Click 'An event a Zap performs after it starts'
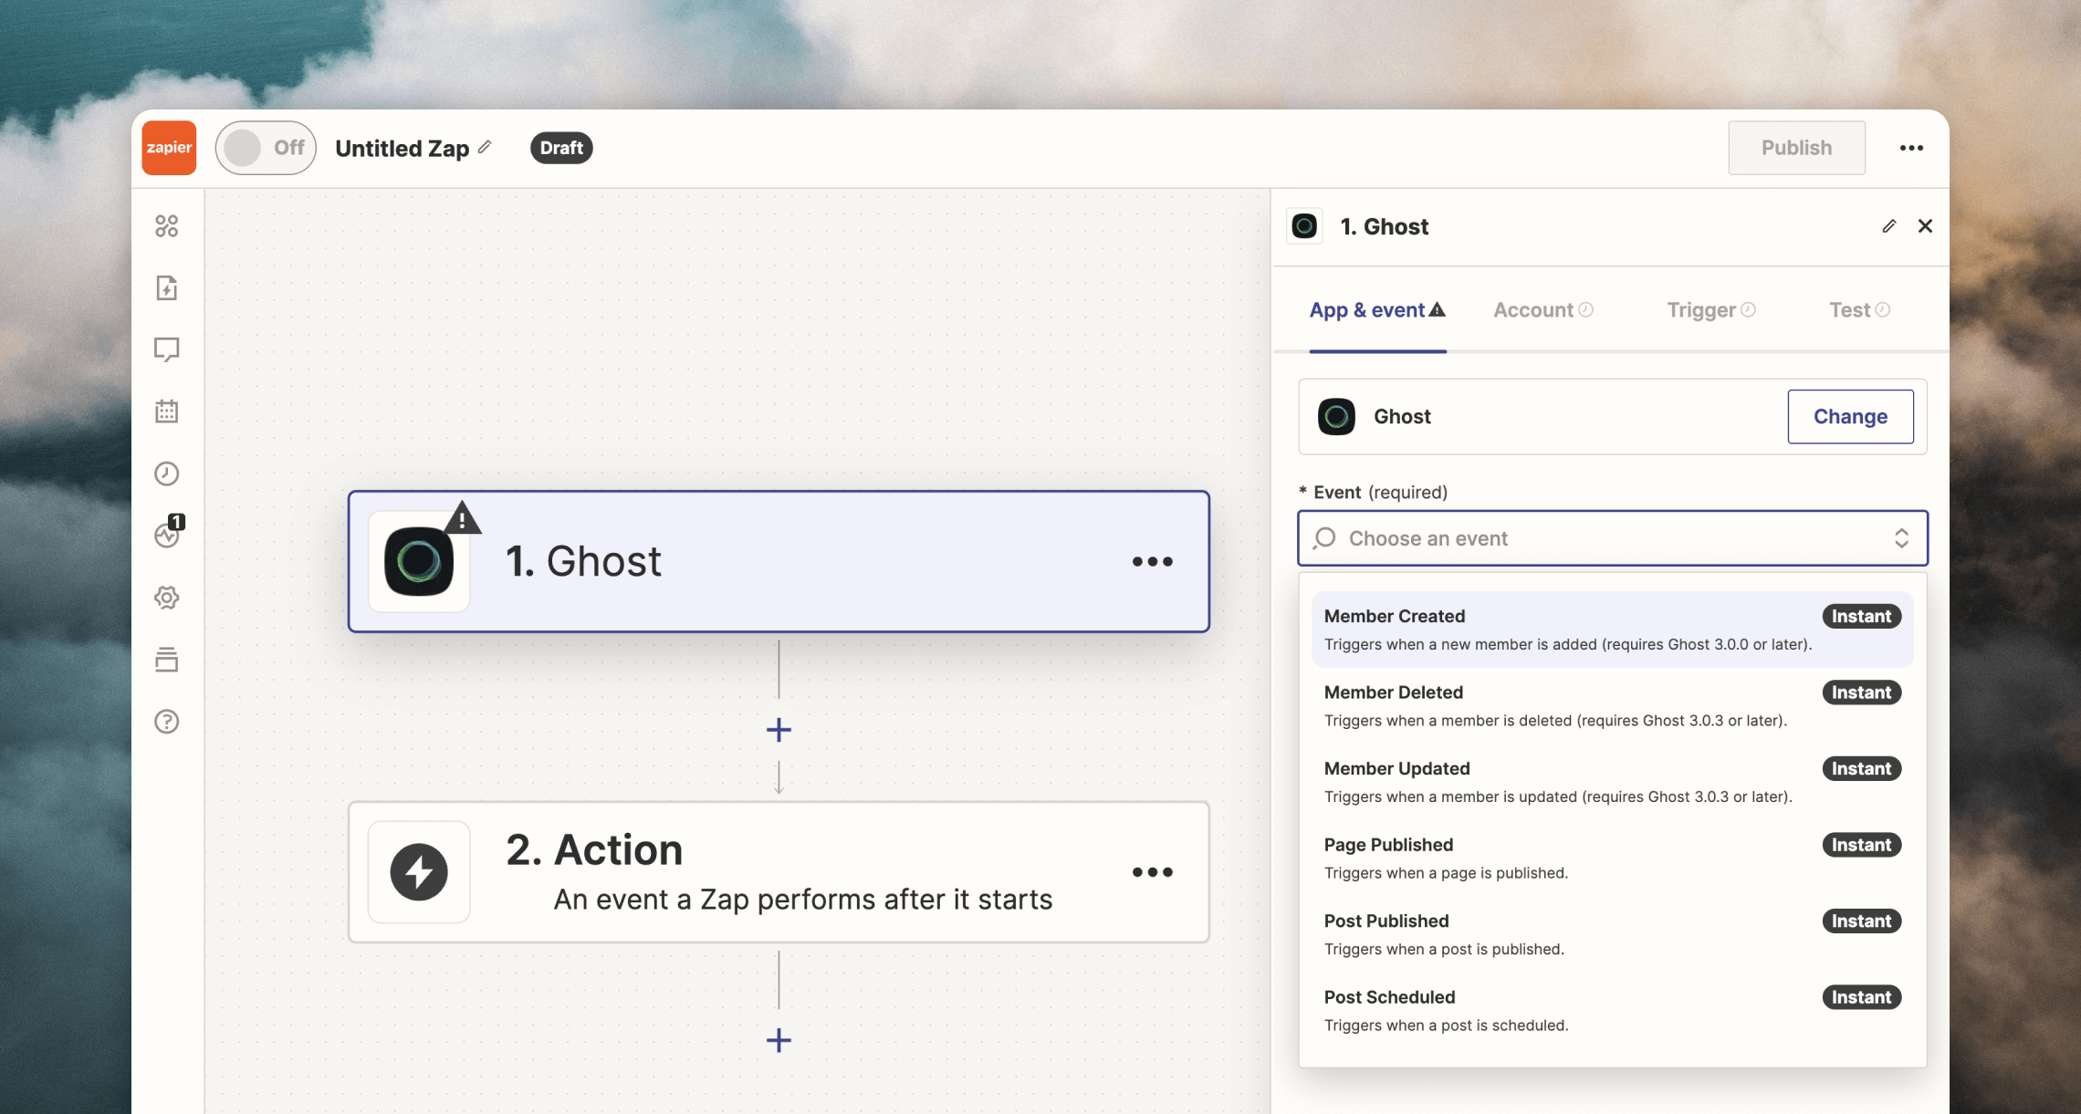The height and width of the screenshot is (1114, 2081). click(803, 900)
